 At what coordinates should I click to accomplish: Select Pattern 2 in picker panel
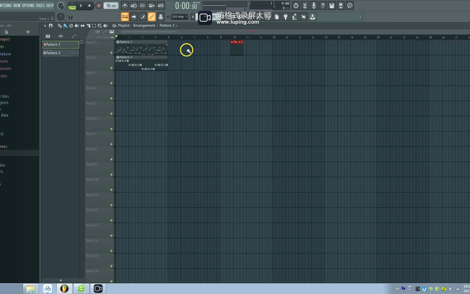click(x=61, y=53)
